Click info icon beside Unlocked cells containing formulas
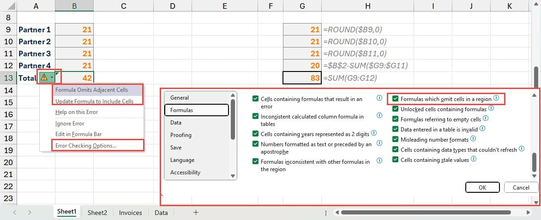The height and width of the screenshot is (220, 541). point(491,109)
